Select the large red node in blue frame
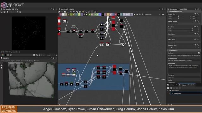This screenshot has width=202, height=113. point(115,70)
